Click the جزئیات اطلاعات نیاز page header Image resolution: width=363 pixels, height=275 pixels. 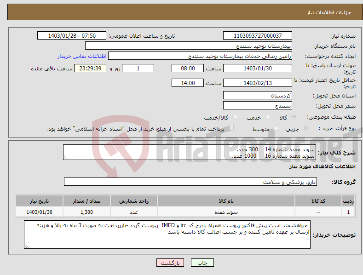(329, 12)
